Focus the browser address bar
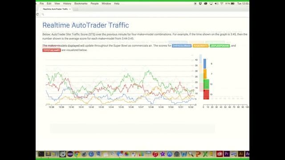Screen dimensions: 285x160 point(144,14)
